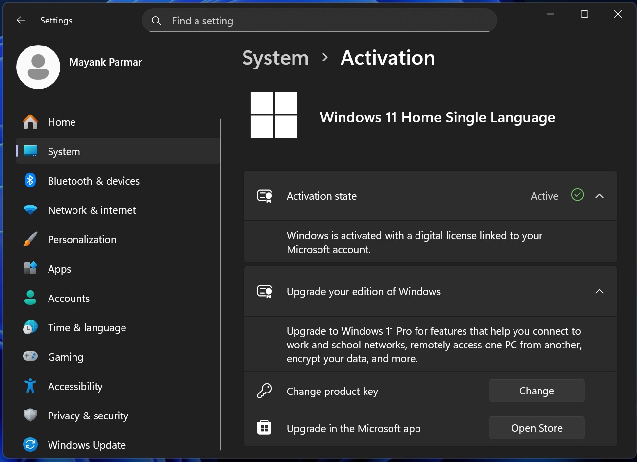
Task: Open Windows Update via its icon
Action: coord(30,445)
